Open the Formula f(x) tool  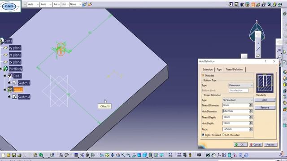tap(61, 155)
